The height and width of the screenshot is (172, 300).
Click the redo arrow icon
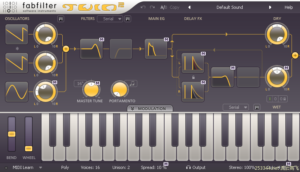click(152, 7)
